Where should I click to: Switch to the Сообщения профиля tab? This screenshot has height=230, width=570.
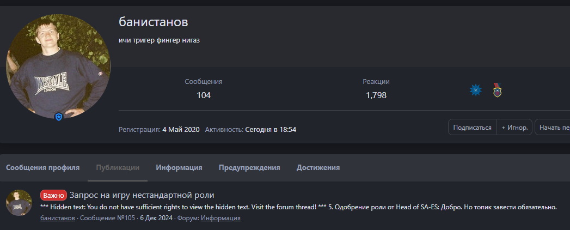[43, 168]
